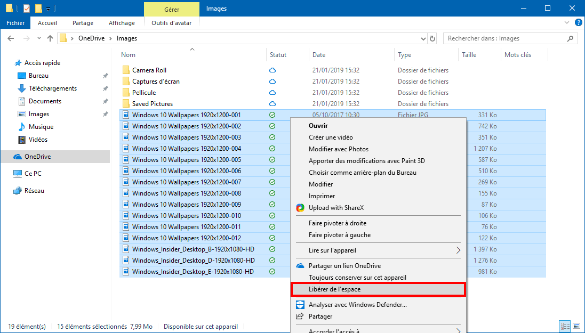Click the Forward navigation arrow
585x333 pixels.
click(x=26, y=38)
